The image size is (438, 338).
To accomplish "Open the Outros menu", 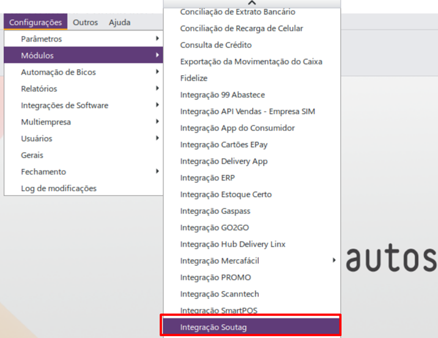I will tap(85, 23).
